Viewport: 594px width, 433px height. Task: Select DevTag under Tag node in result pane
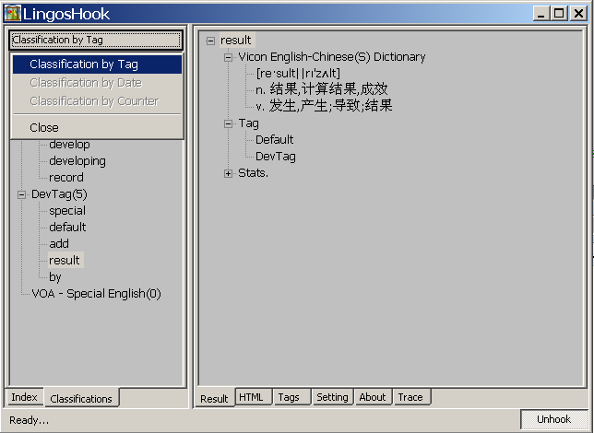276,157
